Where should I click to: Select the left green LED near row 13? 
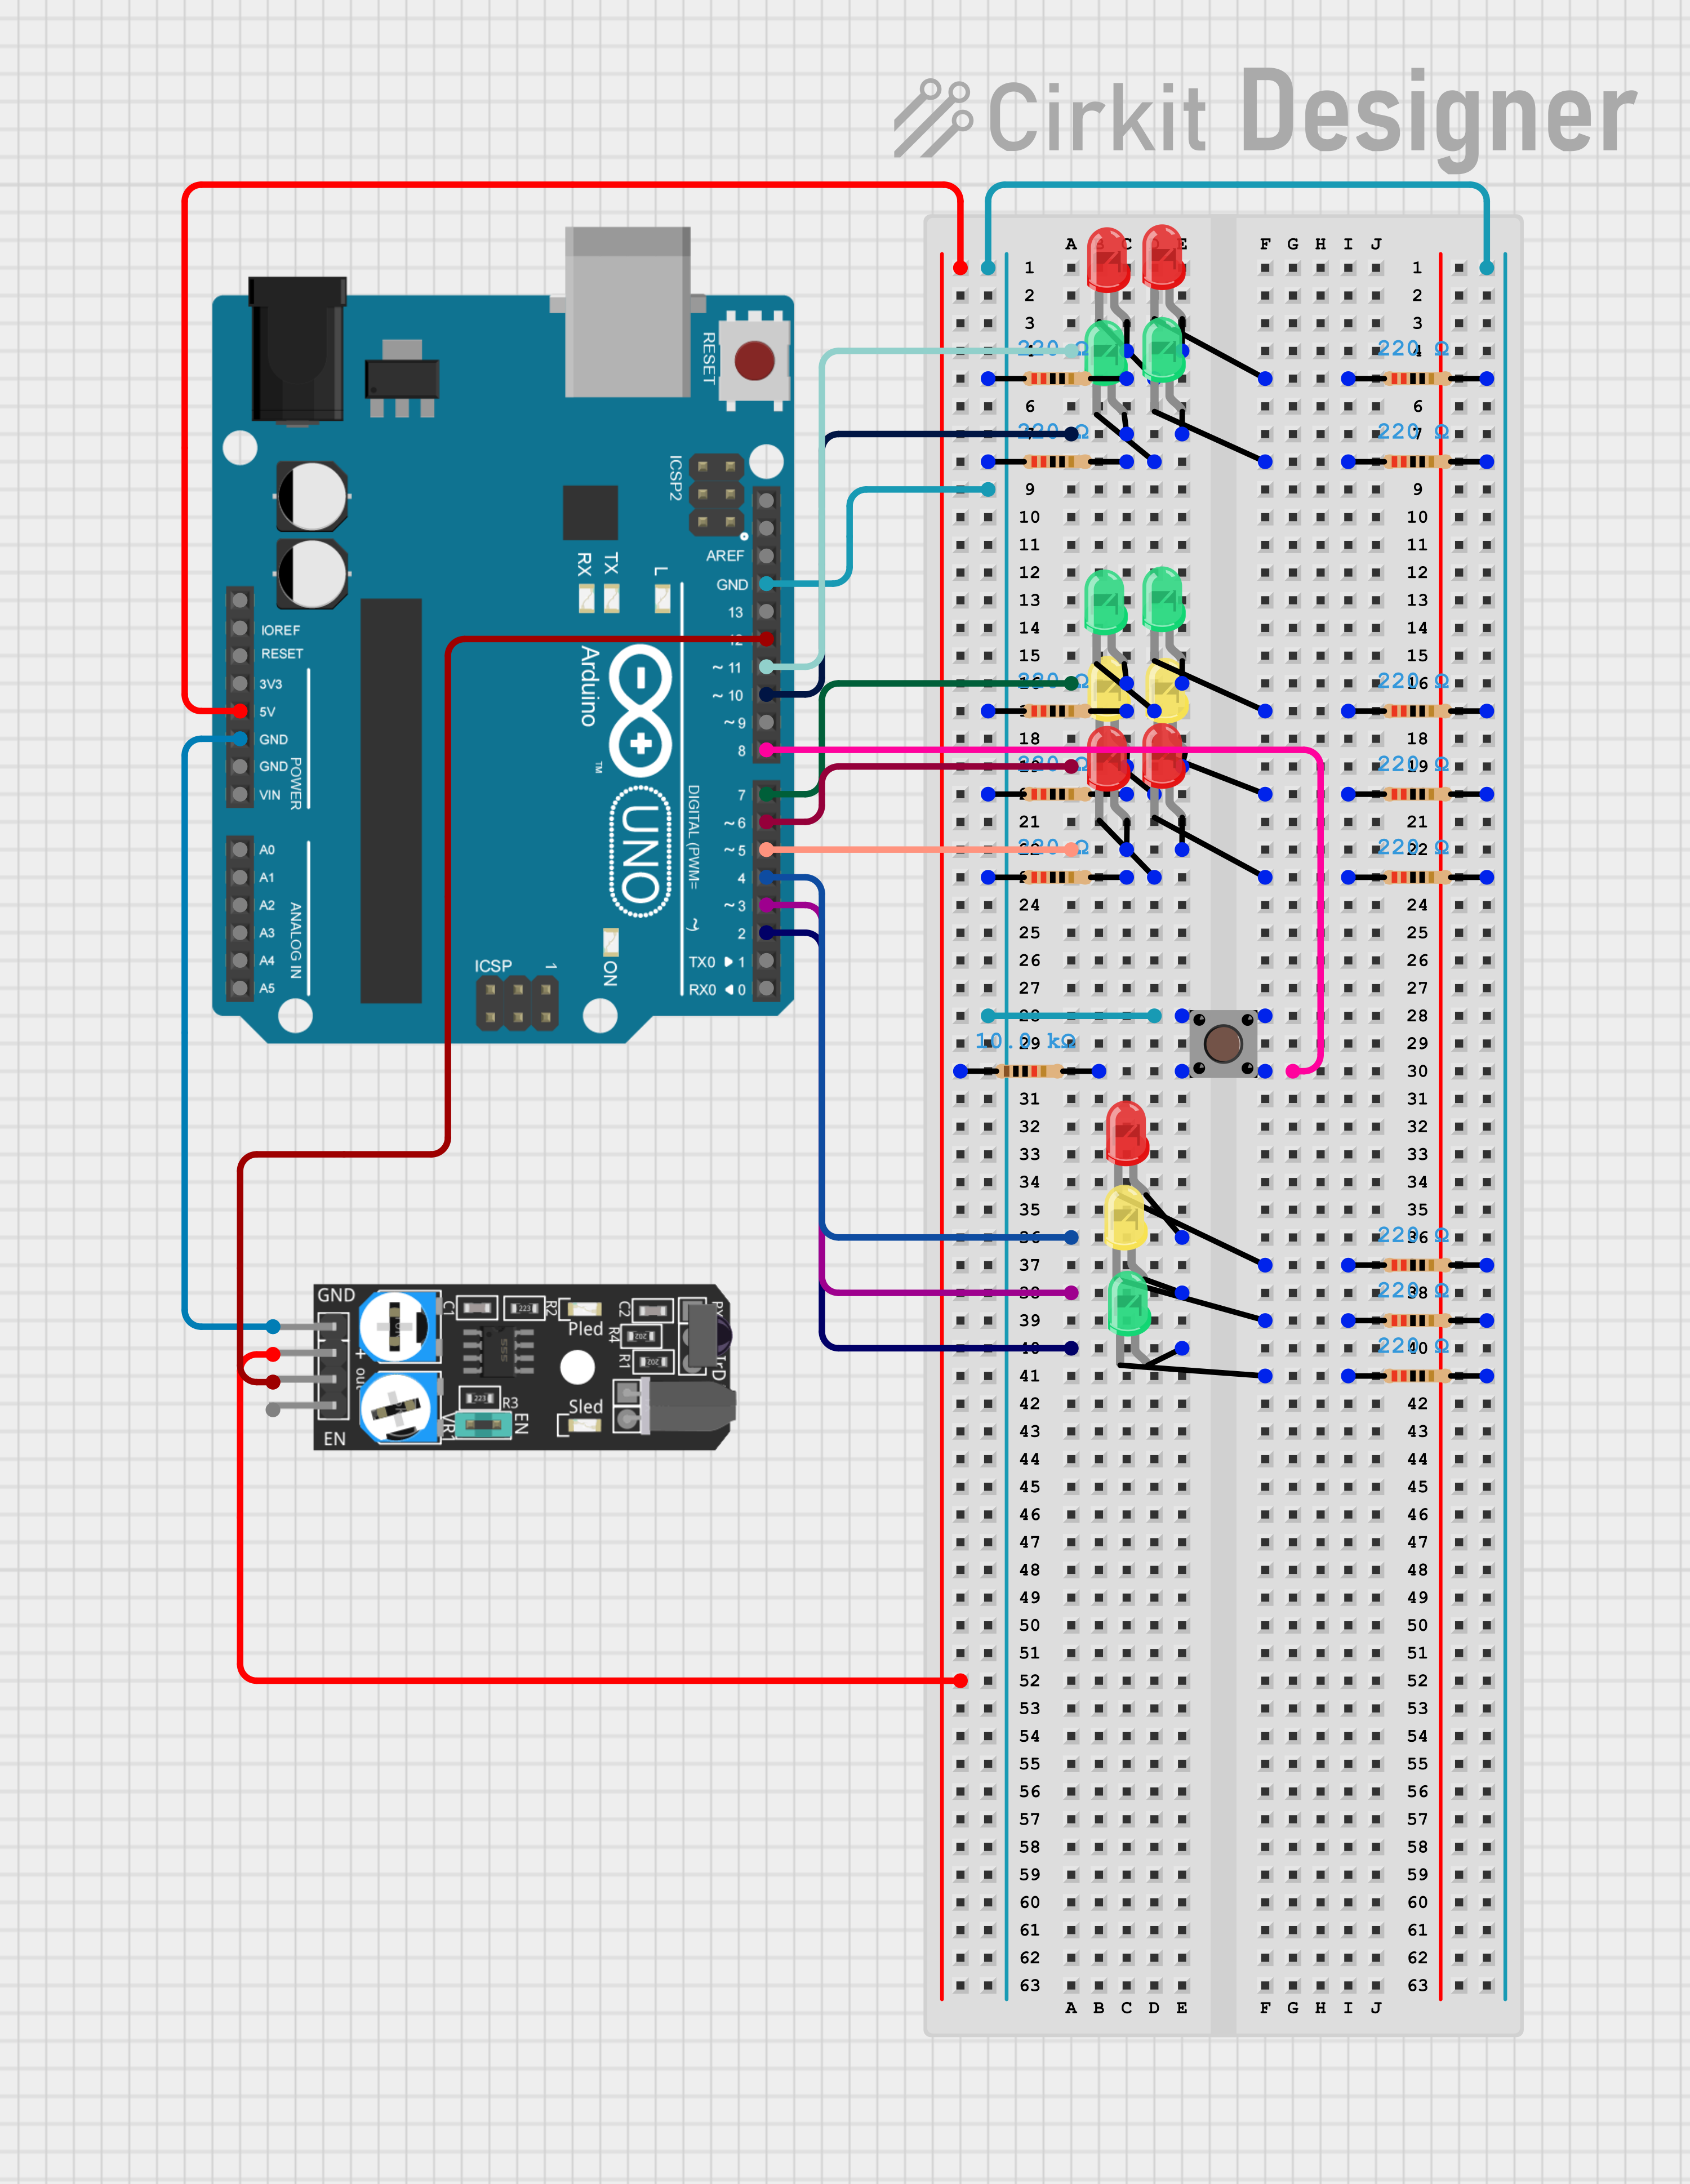pyautogui.click(x=1105, y=602)
